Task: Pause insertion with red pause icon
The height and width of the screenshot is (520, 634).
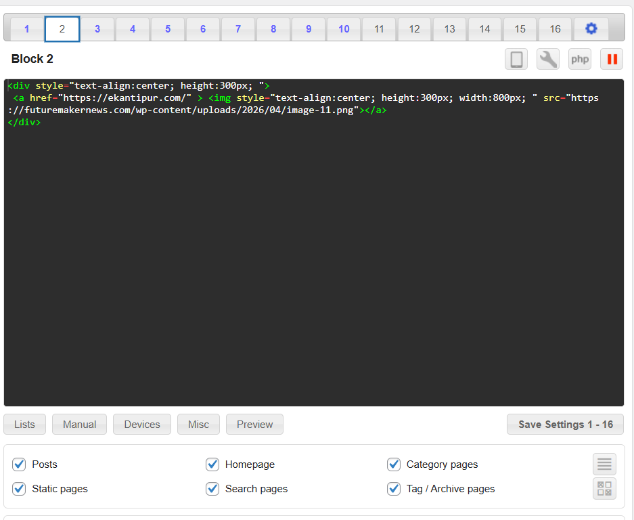Action: point(612,60)
